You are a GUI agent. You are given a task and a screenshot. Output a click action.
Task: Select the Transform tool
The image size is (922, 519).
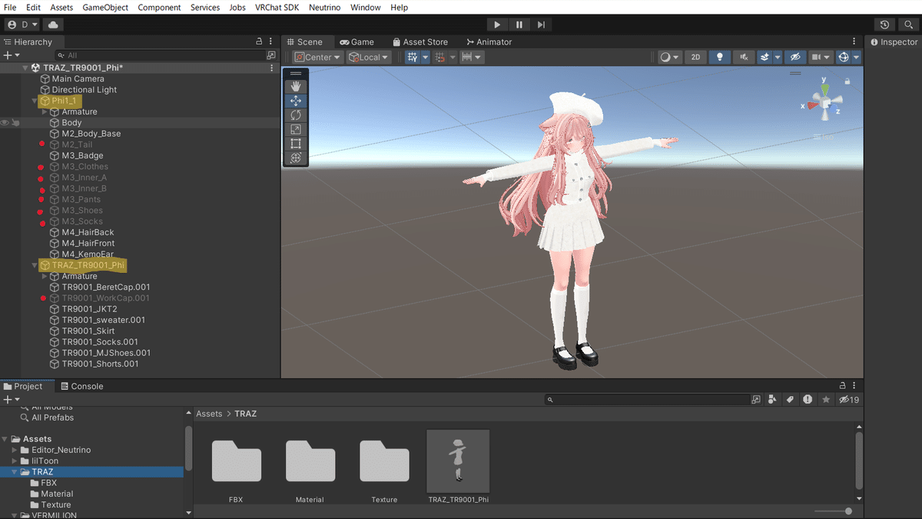click(296, 158)
